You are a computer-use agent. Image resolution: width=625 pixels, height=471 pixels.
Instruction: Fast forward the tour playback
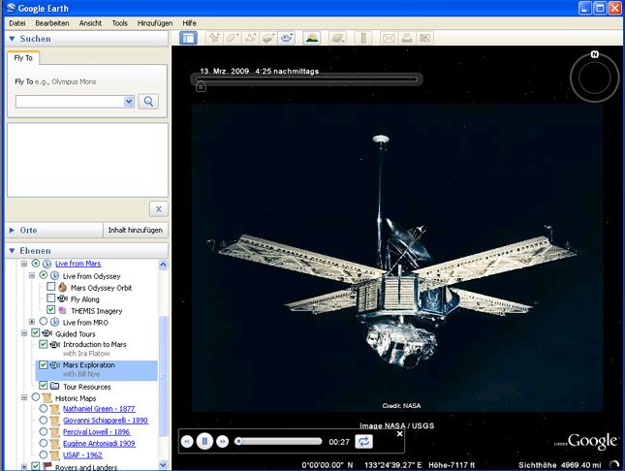tap(223, 442)
